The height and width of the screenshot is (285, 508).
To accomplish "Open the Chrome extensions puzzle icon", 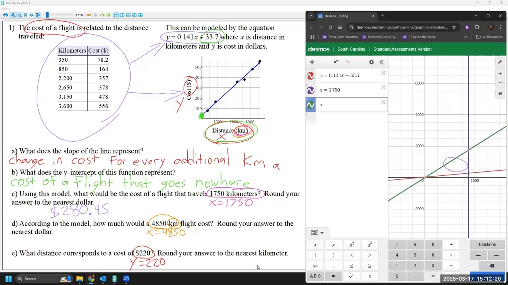I will click(477, 27).
